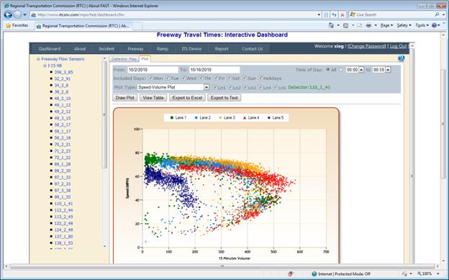Click the browser Back arrow button

(8, 14)
